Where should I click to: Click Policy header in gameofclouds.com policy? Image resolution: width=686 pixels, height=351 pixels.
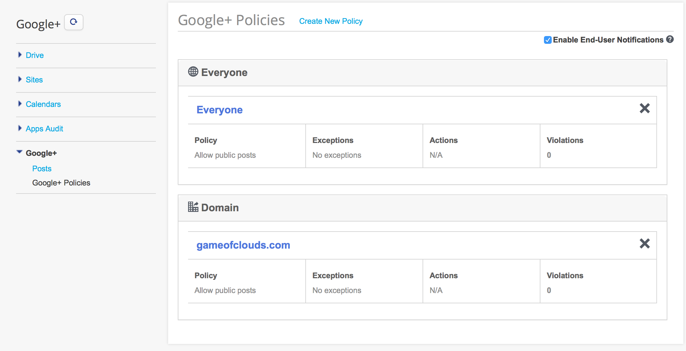[x=206, y=276]
